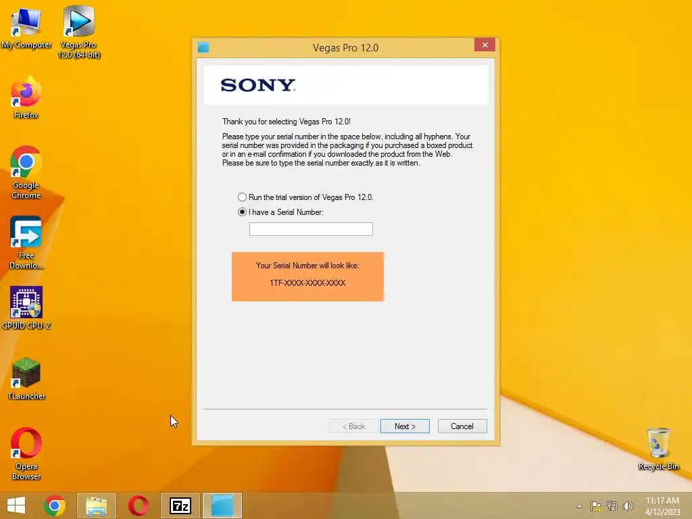
Task: Open the taskbar clock showing 11:17 AM
Action: click(x=662, y=506)
